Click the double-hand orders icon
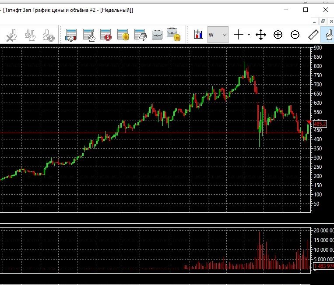The height and width of the screenshot is (285, 334). (x=30, y=35)
